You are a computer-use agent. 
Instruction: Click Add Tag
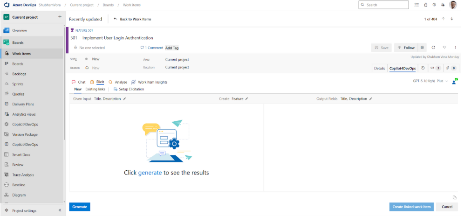coord(172,48)
